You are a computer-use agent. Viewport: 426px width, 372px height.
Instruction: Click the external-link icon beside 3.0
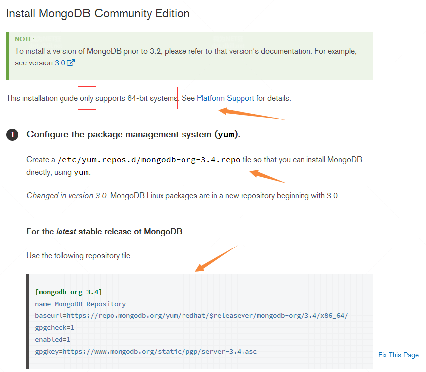click(71, 63)
